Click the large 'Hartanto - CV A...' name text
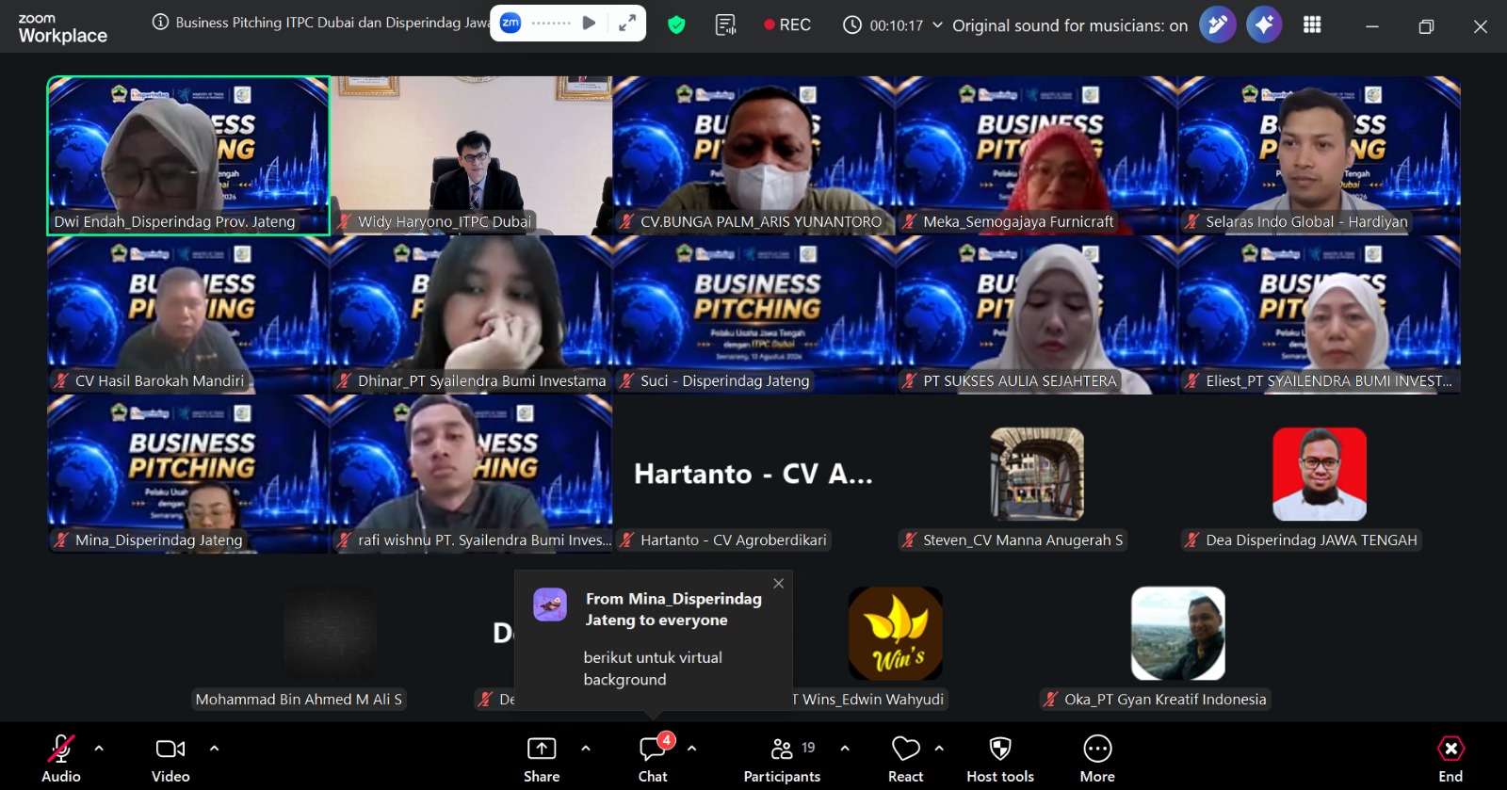This screenshot has height=790, width=1507. click(753, 474)
